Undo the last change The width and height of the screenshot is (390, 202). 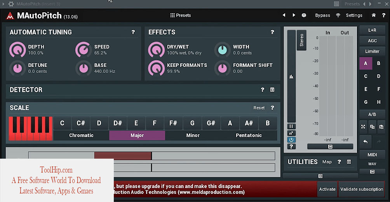pos(366,142)
